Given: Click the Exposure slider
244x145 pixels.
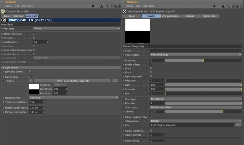Looking at the screenshot, I should (203, 60).
